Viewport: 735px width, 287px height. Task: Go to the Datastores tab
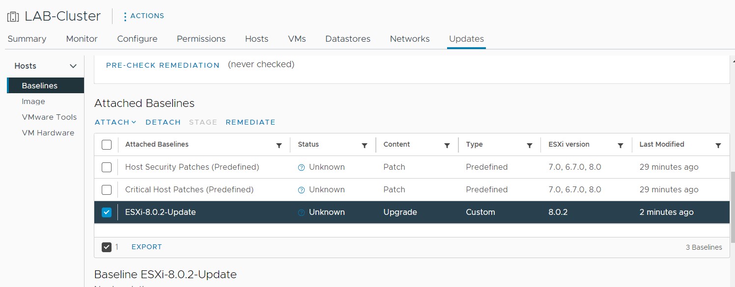pos(348,39)
